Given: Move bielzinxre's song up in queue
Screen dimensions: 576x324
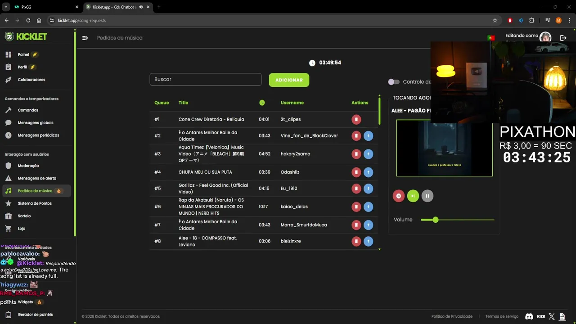Looking at the screenshot, I should [x=368, y=241].
